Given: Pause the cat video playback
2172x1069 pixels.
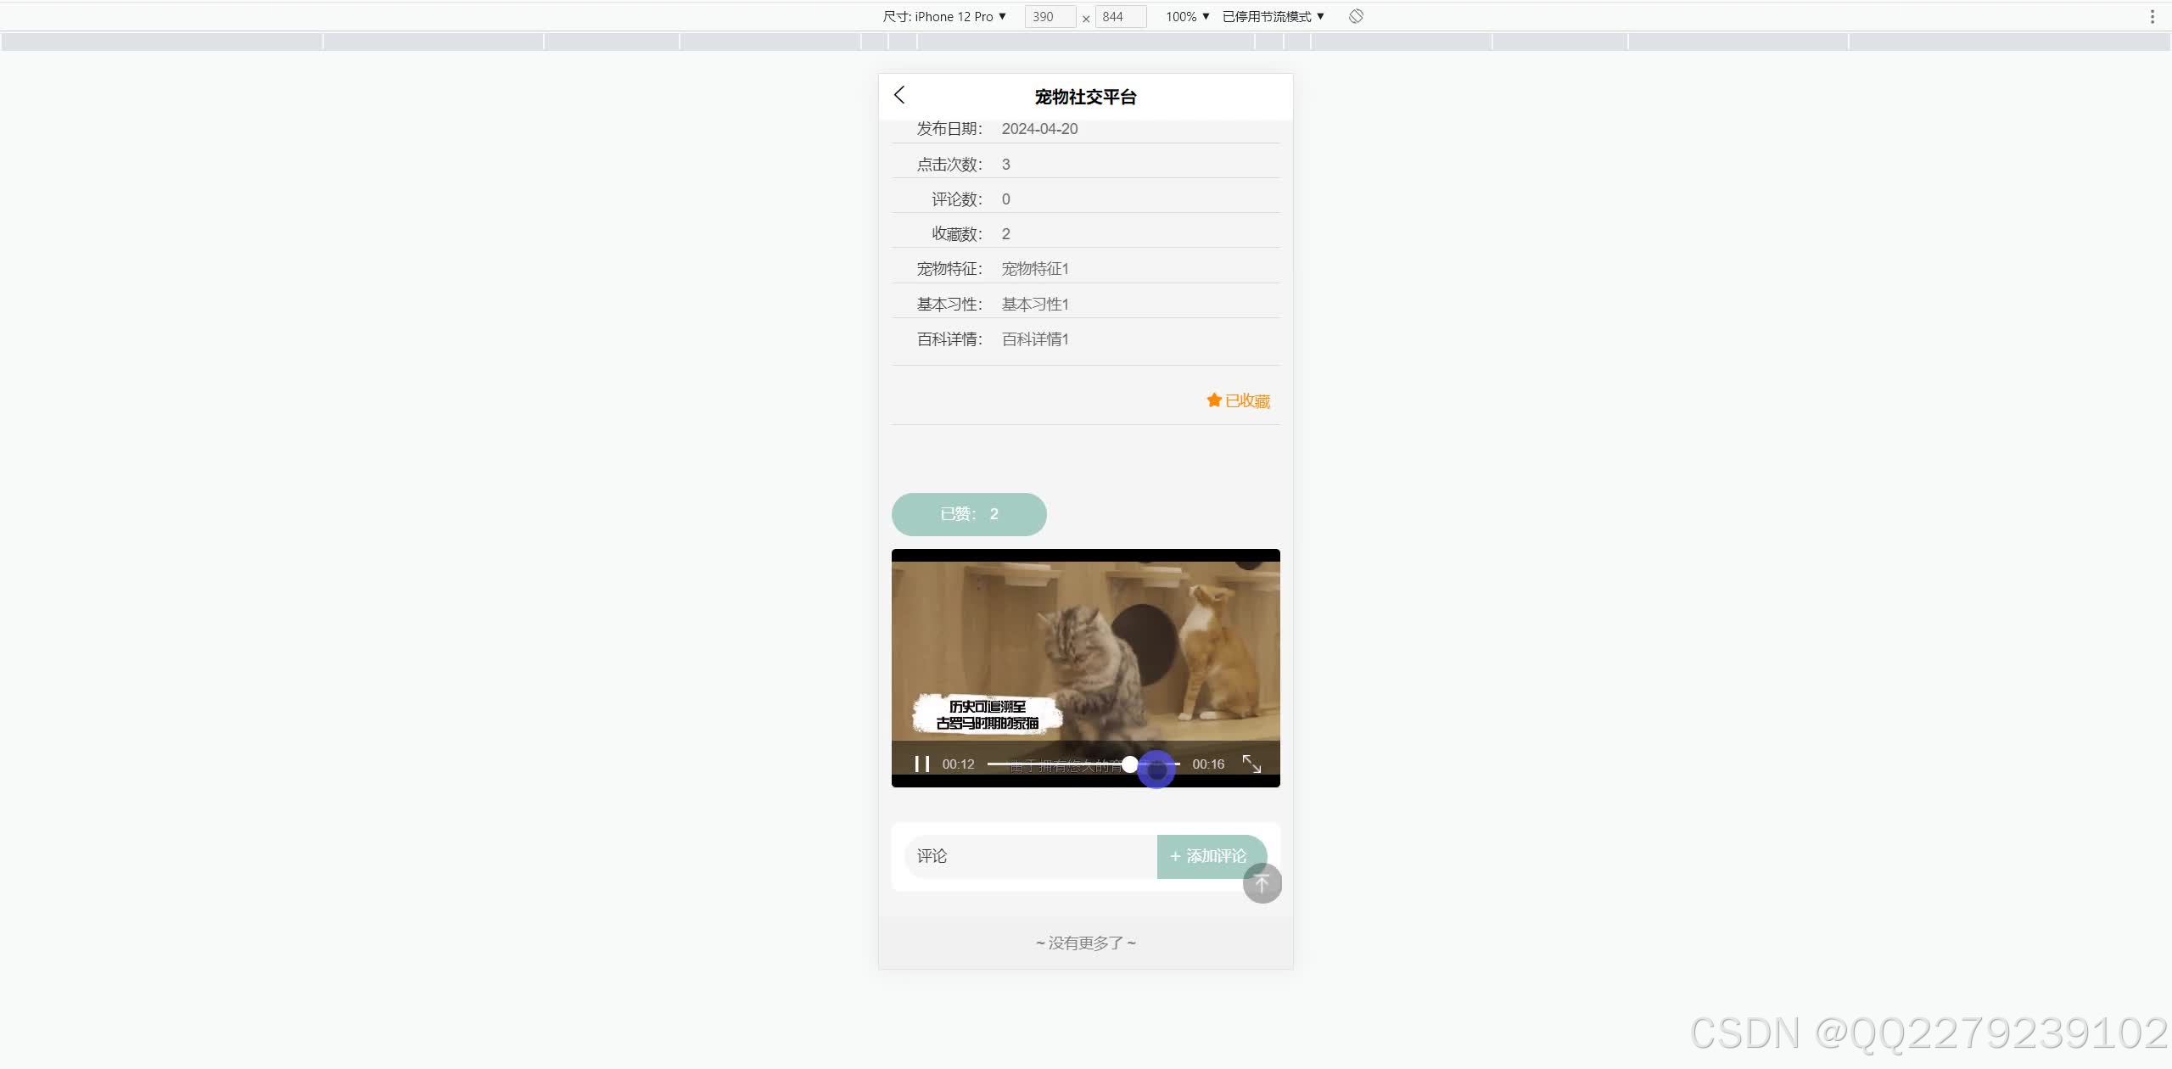Looking at the screenshot, I should click(x=921, y=764).
